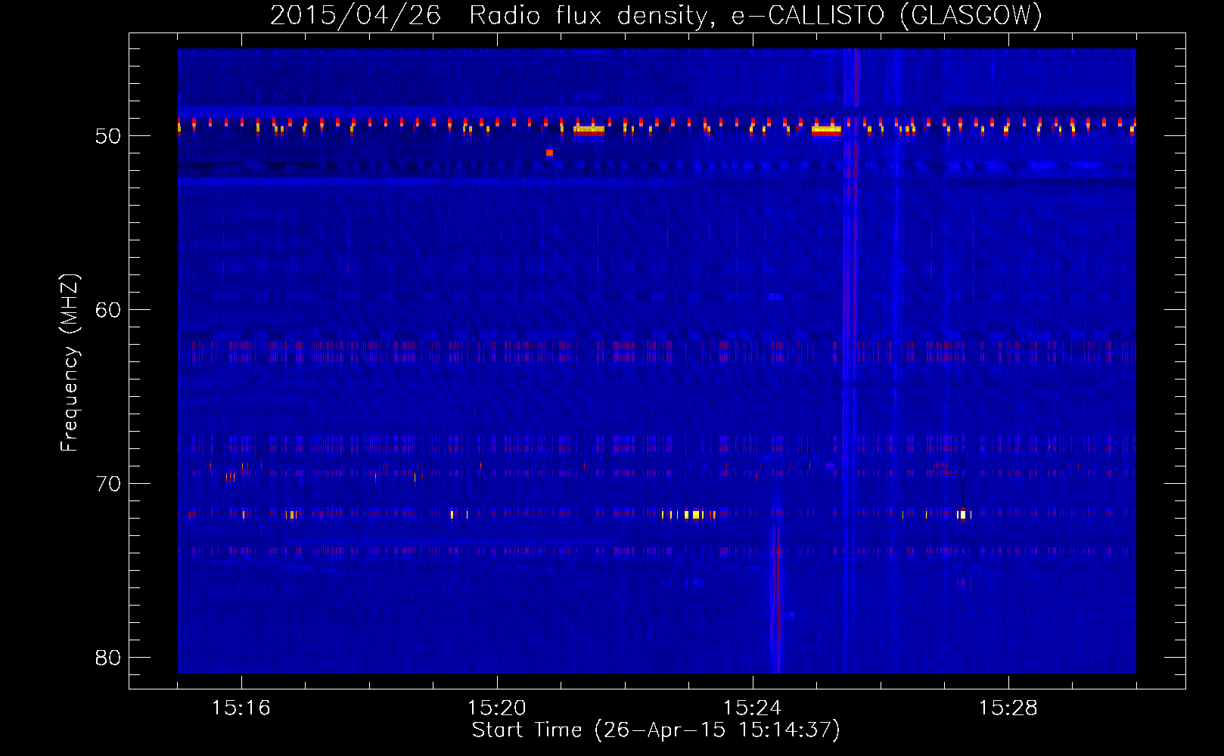Click the "Start Time (26-Apr-15 15:14:37)" label
1224x756 pixels.
tap(656, 730)
